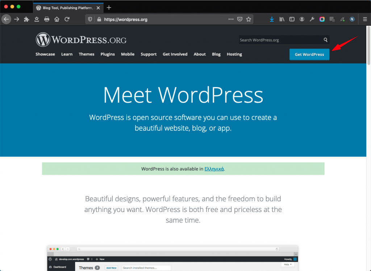Open the Firefox account avatar icon
Screen dimensions: 371x271
[x=302, y=20]
